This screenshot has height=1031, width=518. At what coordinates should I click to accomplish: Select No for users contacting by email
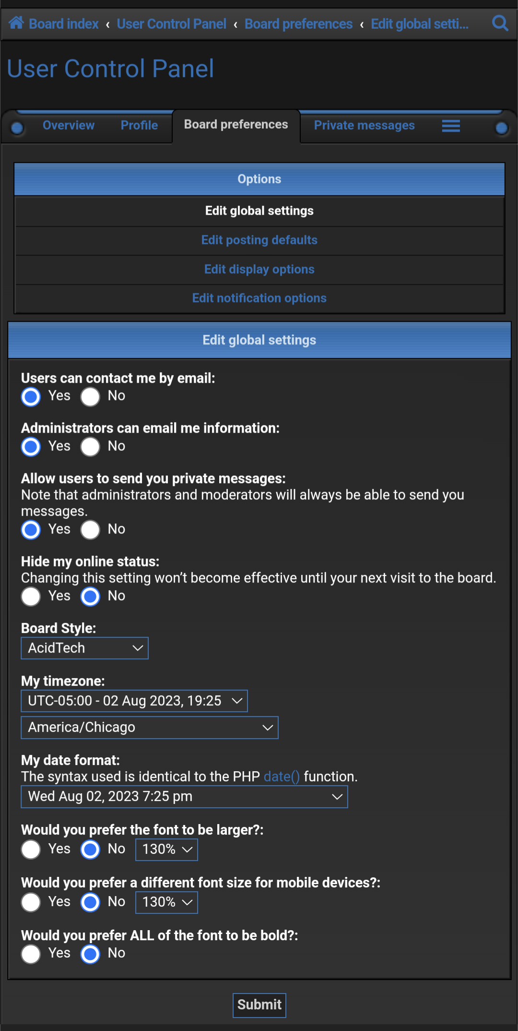tap(90, 397)
